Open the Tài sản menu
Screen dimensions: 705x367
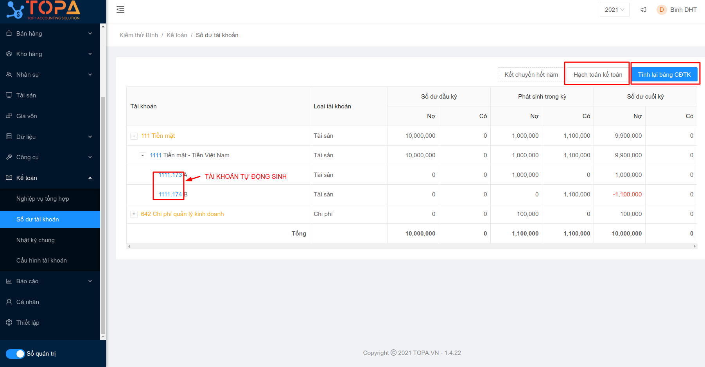pyautogui.click(x=50, y=95)
